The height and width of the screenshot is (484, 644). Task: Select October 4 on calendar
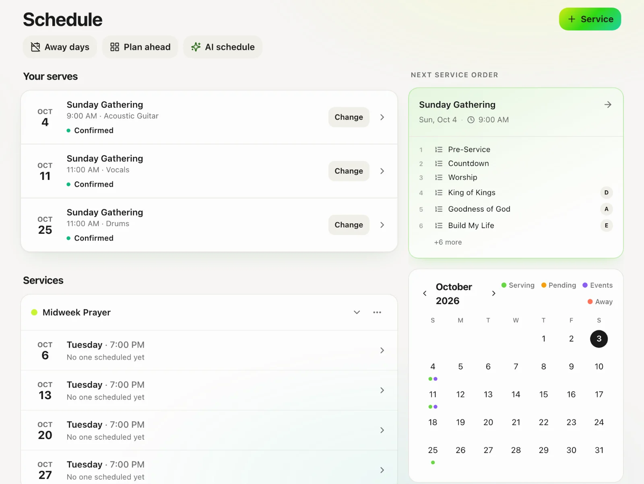click(x=433, y=367)
